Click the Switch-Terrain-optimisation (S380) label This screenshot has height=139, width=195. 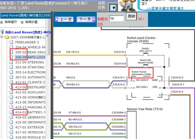tap(141, 73)
